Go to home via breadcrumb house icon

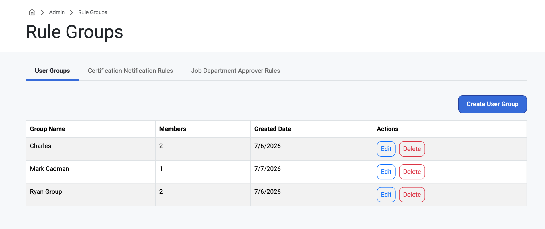(x=32, y=12)
